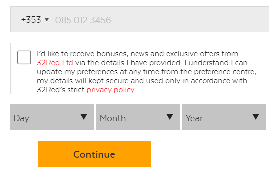Open the Month dropdown
The width and height of the screenshot is (277, 194).
coord(138,117)
